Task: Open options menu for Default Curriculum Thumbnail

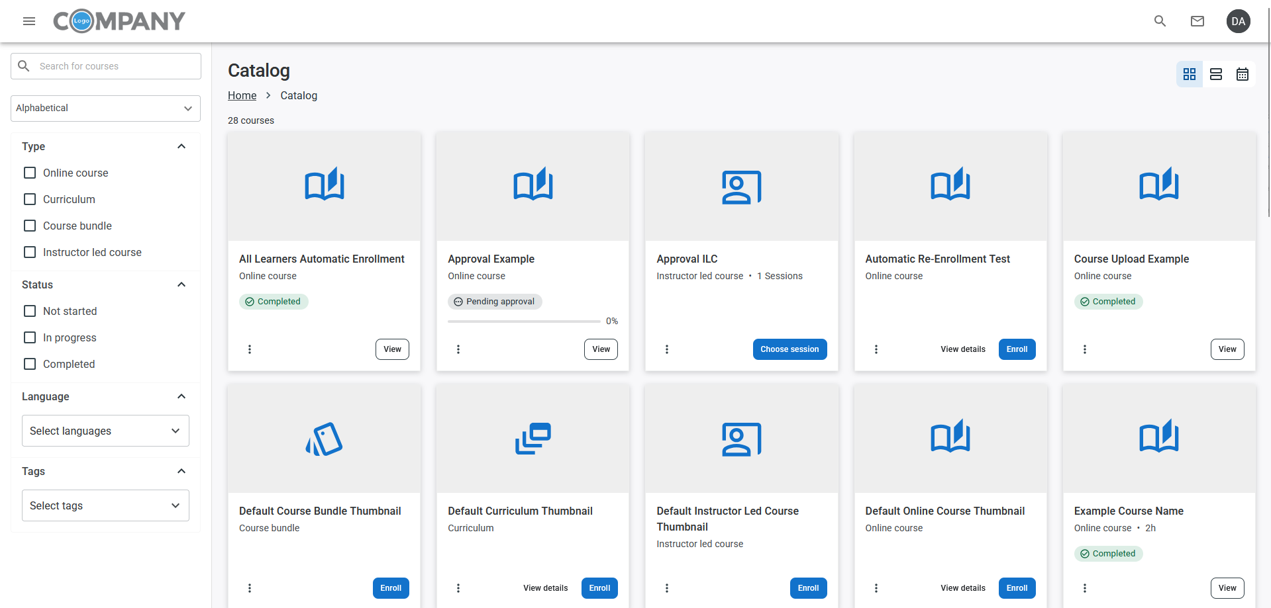Action: click(458, 588)
